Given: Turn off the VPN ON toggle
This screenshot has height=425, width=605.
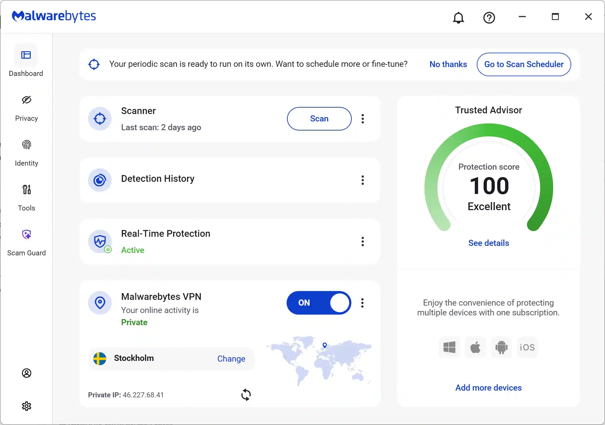Looking at the screenshot, I should pyautogui.click(x=319, y=303).
